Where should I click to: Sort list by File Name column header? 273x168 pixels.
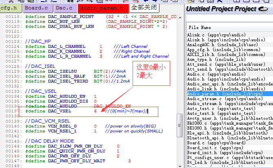coord(200,28)
